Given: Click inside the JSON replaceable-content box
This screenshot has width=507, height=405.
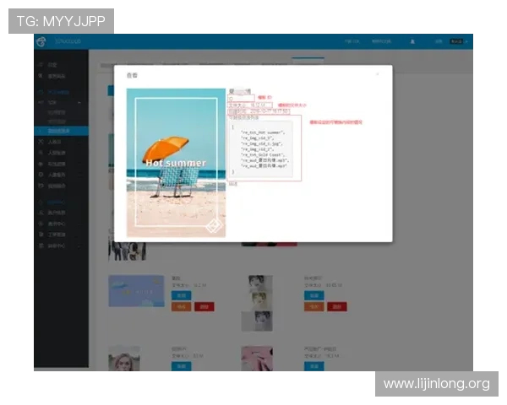Looking at the screenshot, I should point(261,149).
